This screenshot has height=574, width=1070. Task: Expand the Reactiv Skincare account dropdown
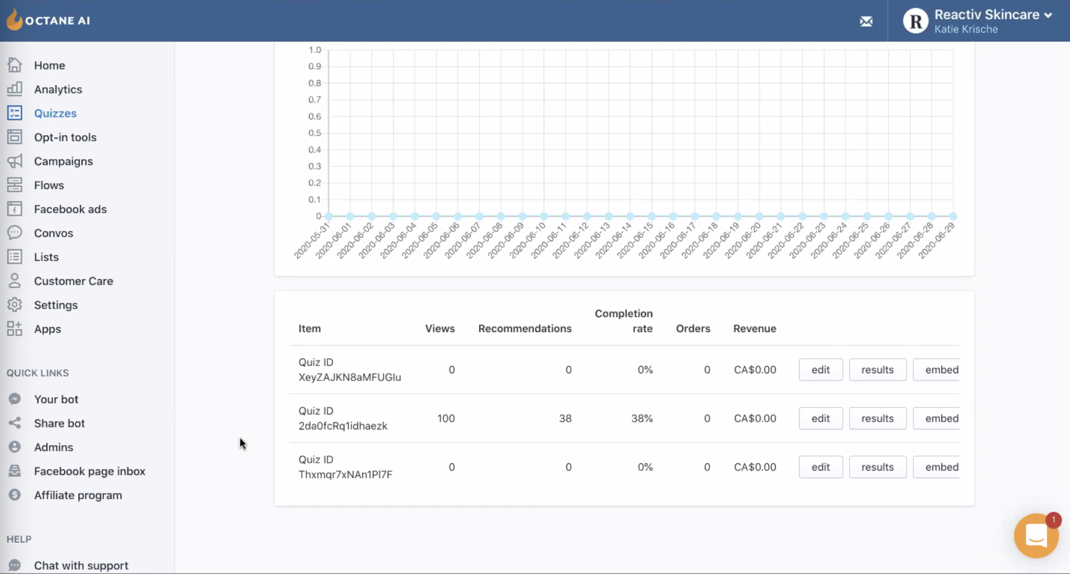(1048, 15)
